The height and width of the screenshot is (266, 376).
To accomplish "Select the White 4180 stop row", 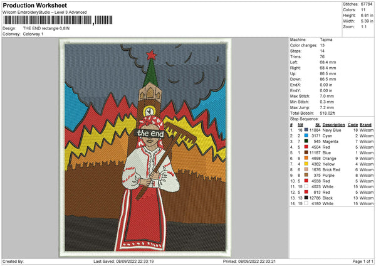I will [x=332, y=204].
